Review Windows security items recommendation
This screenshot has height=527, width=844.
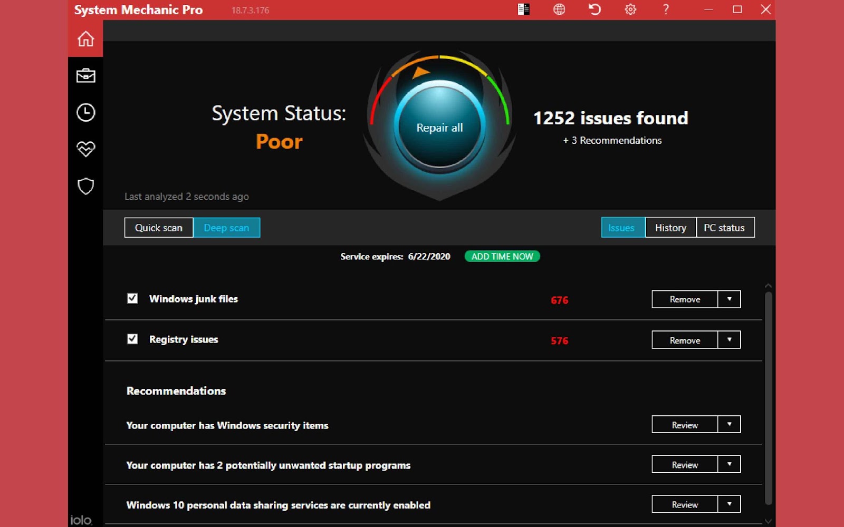click(x=685, y=424)
